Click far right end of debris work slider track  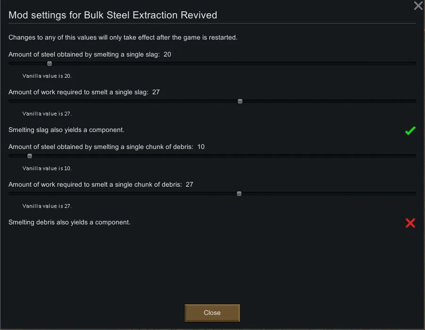point(414,193)
